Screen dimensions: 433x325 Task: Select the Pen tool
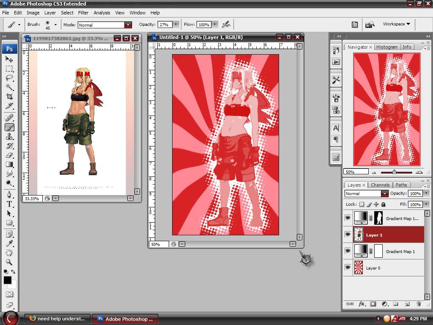[x=9, y=195]
